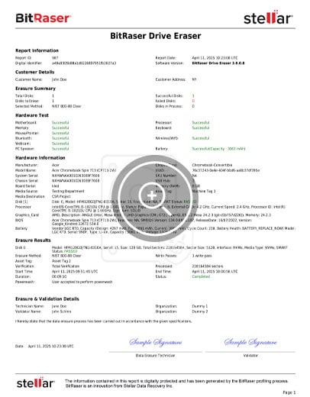Image resolution: width=310 pixels, height=397 pixels.
Task: Click the Media Destination value 'CSR Project'
Action: pos(61,196)
